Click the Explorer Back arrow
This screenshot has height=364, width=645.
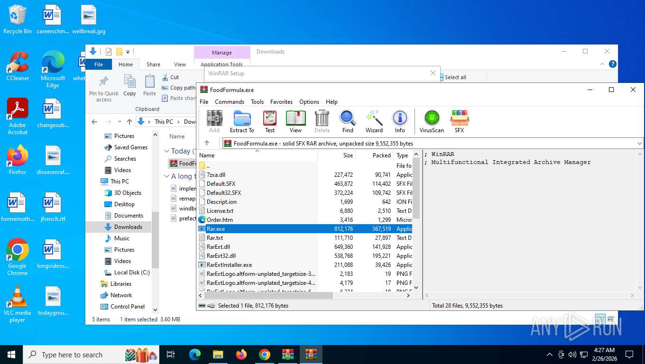coord(94,122)
